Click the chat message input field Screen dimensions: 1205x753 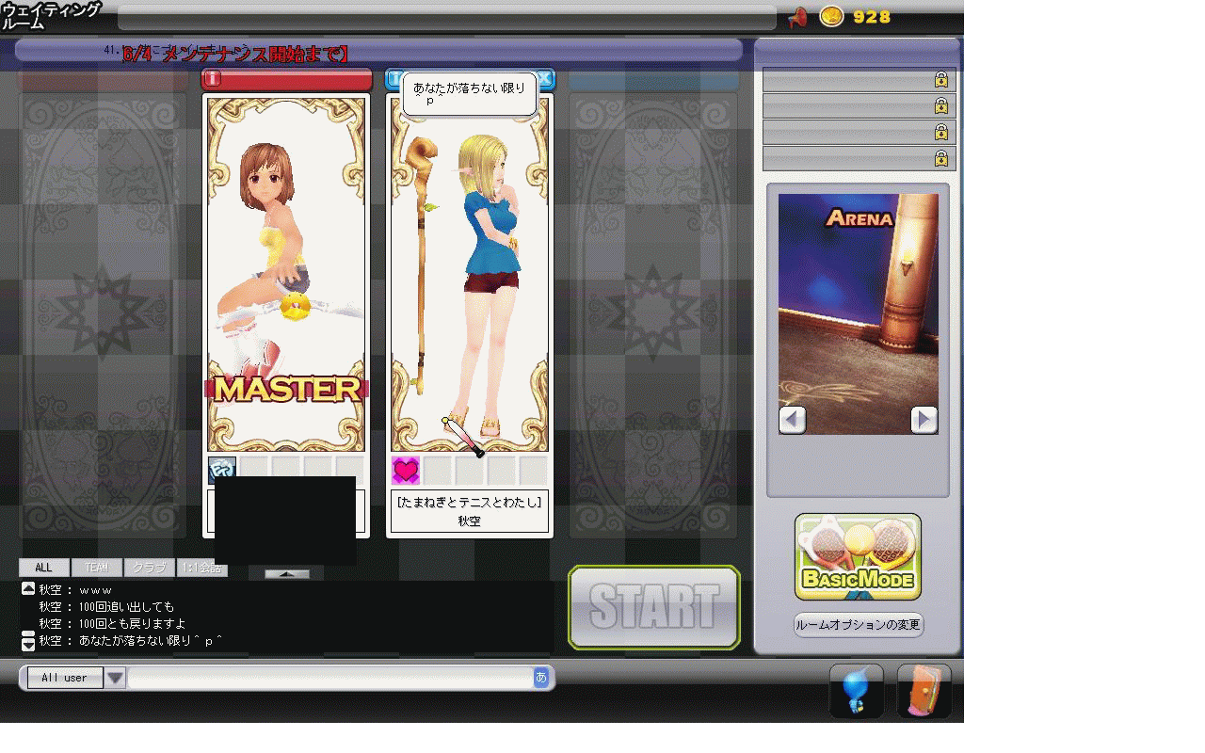coord(329,678)
